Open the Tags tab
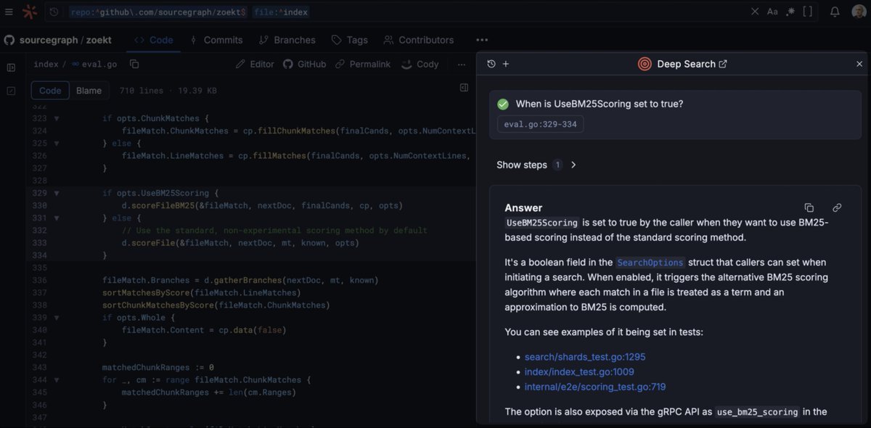871x428 pixels. click(350, 40)
